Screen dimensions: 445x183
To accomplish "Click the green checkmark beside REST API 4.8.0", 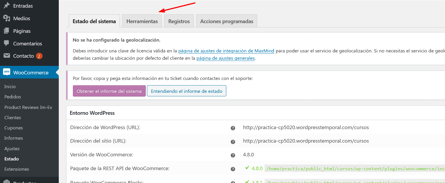I will pos(247,168).
